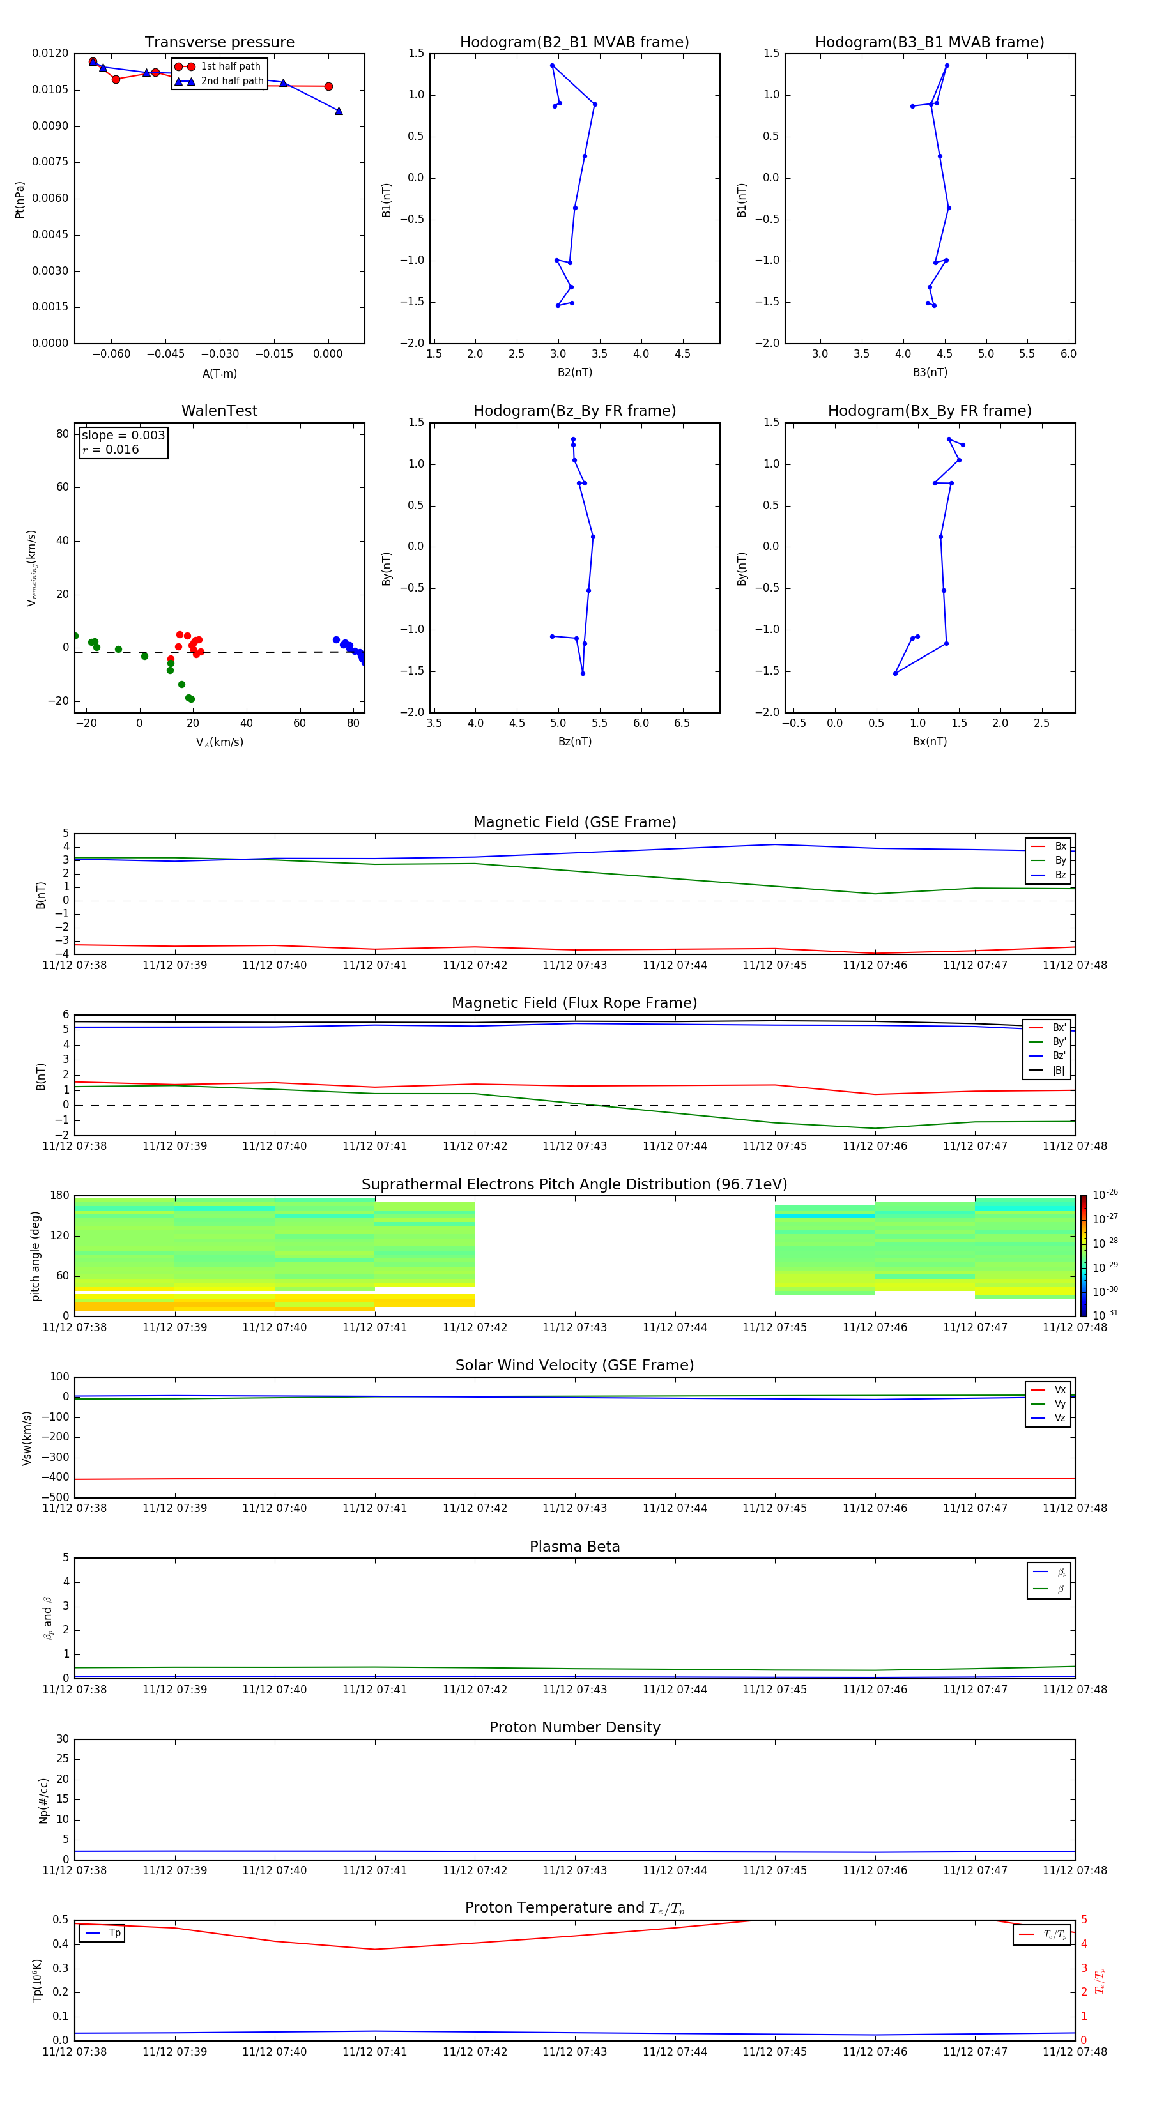Click the 'Pt(nPa)' y-axis label

coord(20,200)
